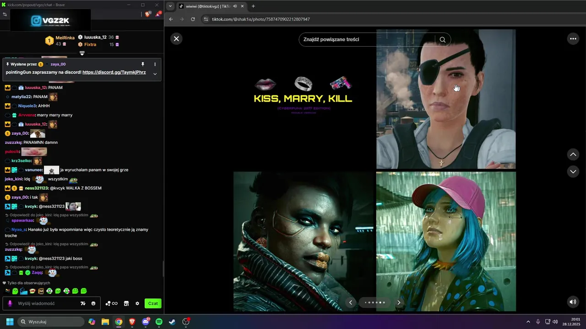Screen dimensions: 586x329
Task: Open the tab search dropdown arrow
Action: click(170, 6)
